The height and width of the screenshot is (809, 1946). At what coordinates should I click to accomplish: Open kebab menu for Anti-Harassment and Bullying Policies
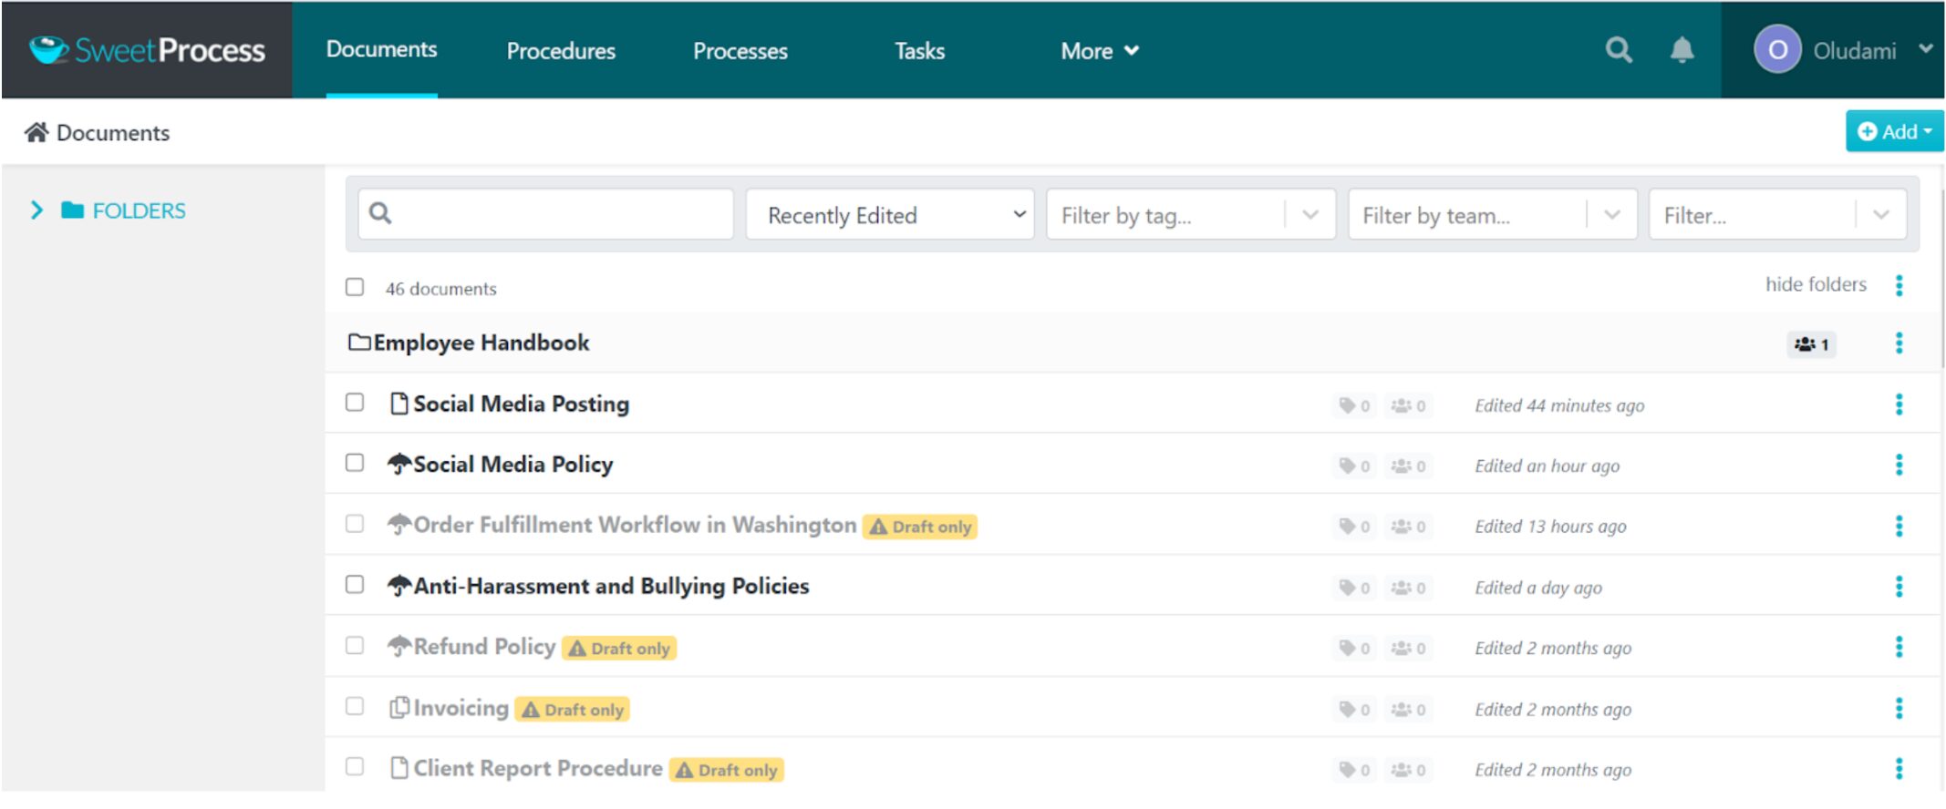(x=1899, y=587)
